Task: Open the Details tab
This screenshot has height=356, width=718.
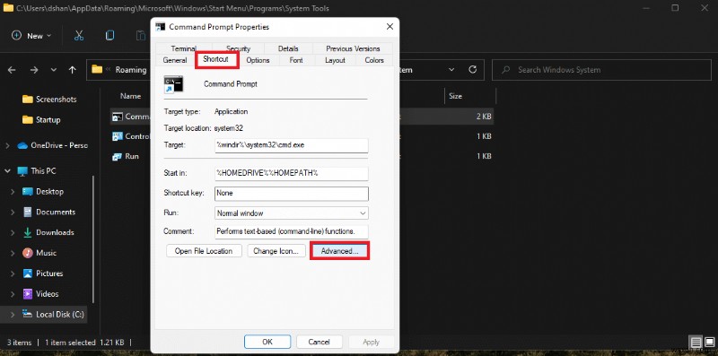Action: [288, 48]
